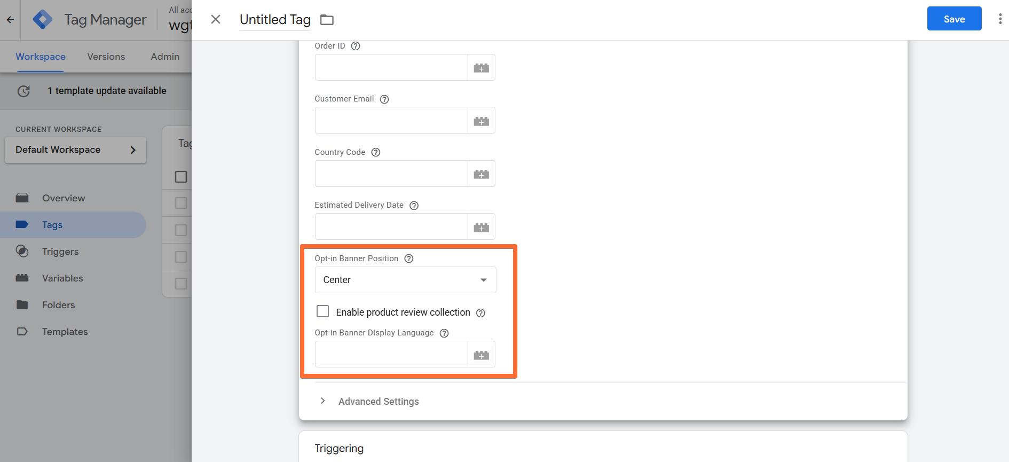Viewport: 1009px width, 462px height.
Task: Click the Order ID help icon
Action: [356, 46]
